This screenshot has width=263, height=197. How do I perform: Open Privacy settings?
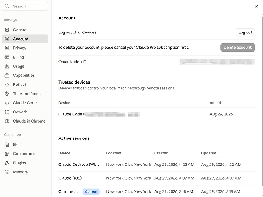(x=25, y=48)
